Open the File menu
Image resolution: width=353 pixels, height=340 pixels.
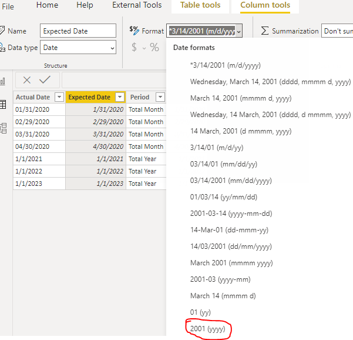(x=8, y=6)
